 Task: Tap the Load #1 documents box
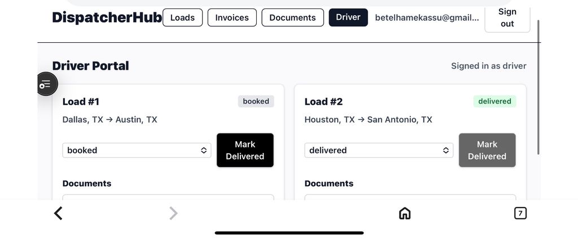168,197
